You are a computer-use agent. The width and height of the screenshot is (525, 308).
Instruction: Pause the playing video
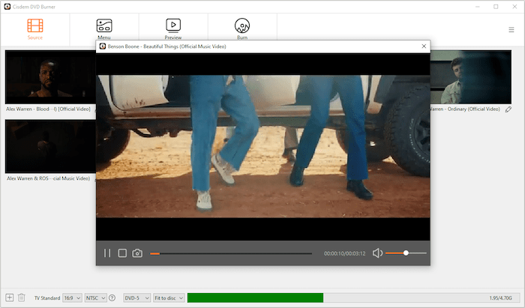click(x=107, y=253)
